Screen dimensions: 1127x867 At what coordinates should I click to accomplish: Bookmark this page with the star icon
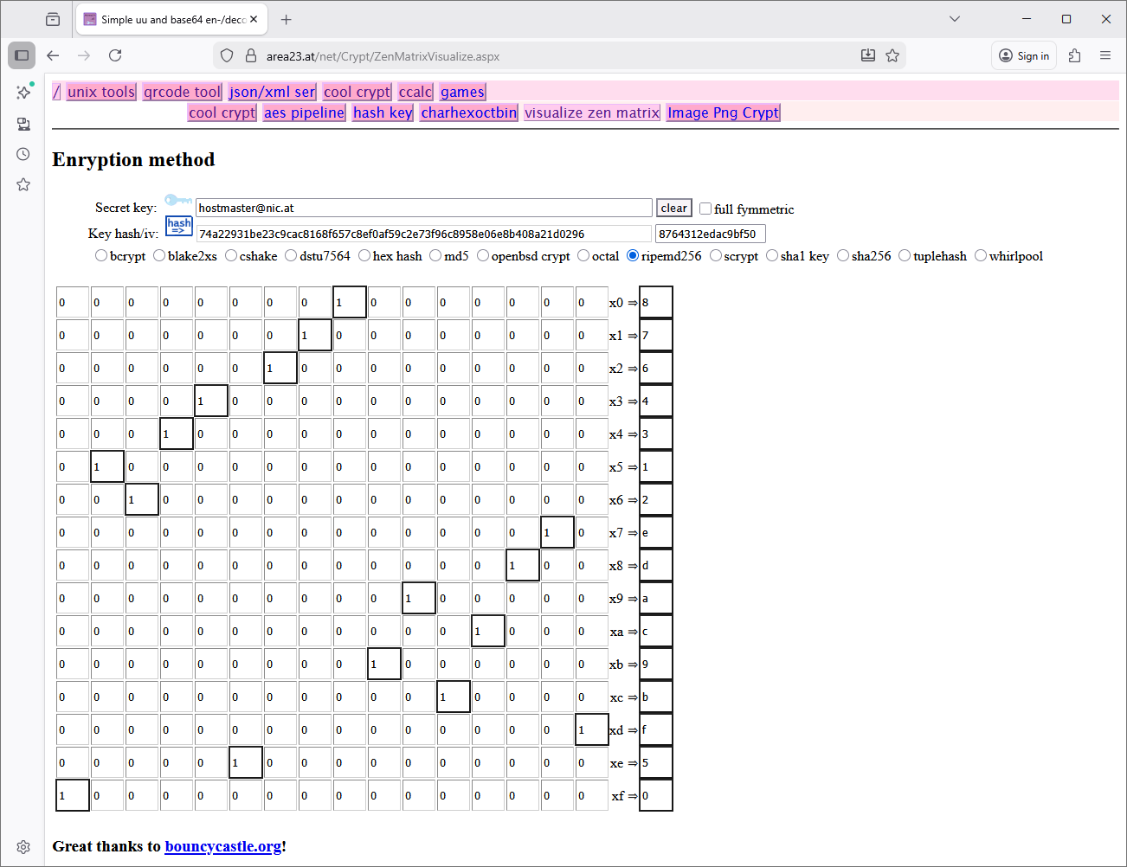pyautogui.click(x=892, y=55)
